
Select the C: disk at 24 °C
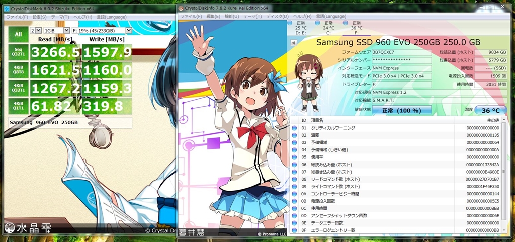tap(328, 28)
